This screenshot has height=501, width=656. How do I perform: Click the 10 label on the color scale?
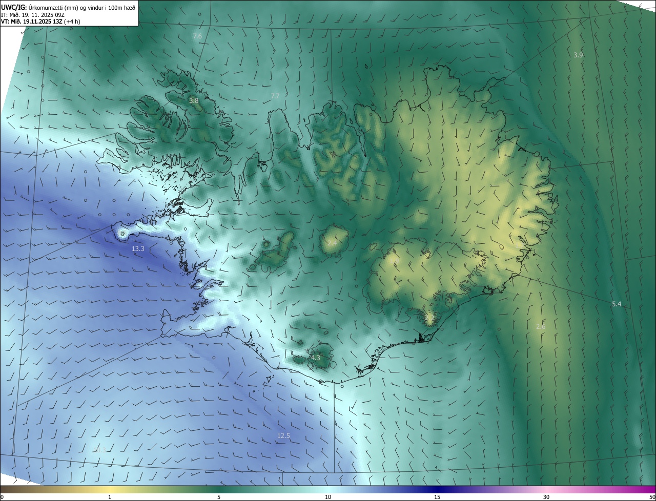[x=328, y=497]
